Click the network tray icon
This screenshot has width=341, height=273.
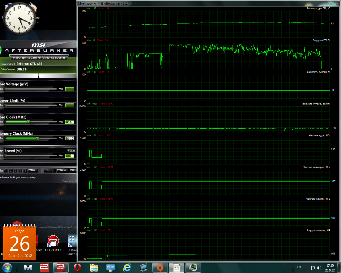tap(313, 268)
